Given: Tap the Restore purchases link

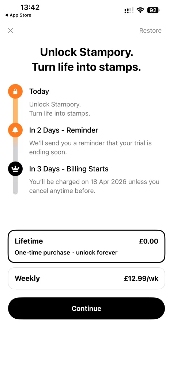Looking at the screenshot, I should tap(150, 30).
